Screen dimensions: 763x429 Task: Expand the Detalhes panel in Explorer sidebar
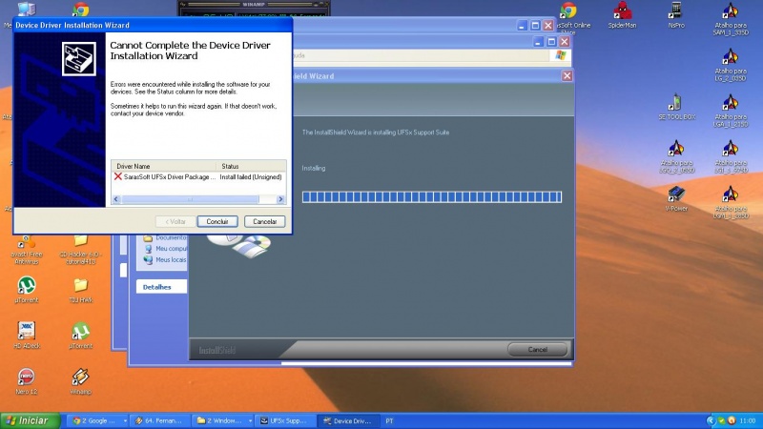(x=161, y=287)
